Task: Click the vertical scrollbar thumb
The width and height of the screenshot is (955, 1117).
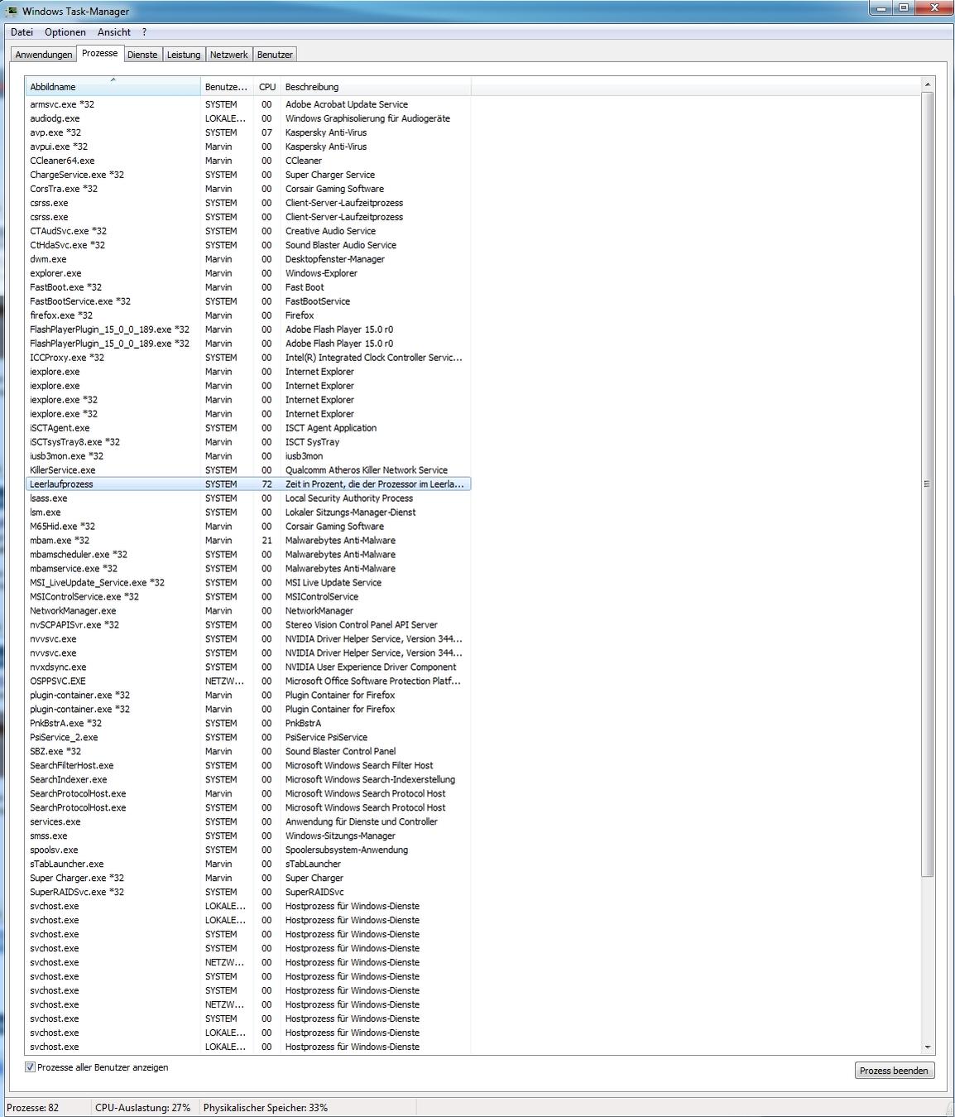Action: point(928,484)
